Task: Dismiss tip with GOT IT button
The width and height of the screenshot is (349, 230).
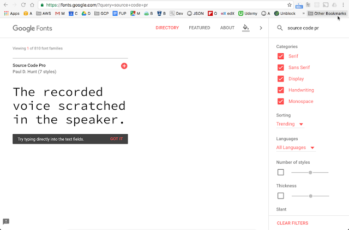Action: [116, 139]
